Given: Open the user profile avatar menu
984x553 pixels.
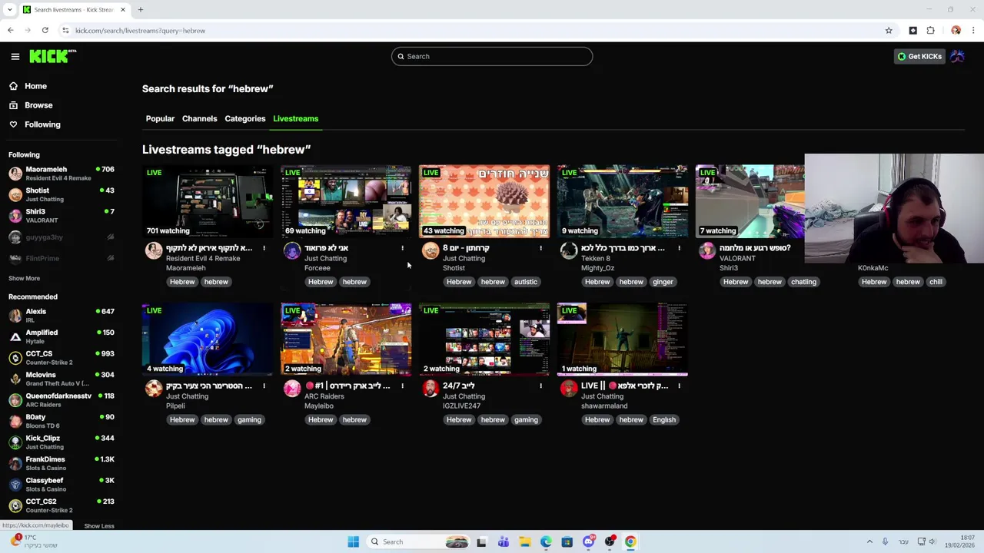Looking at the screenshot, I should click(x=957, y=56).
